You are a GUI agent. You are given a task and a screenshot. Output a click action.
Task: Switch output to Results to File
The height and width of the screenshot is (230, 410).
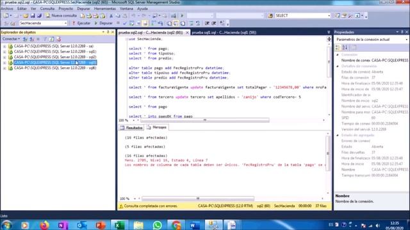point(183,23)
